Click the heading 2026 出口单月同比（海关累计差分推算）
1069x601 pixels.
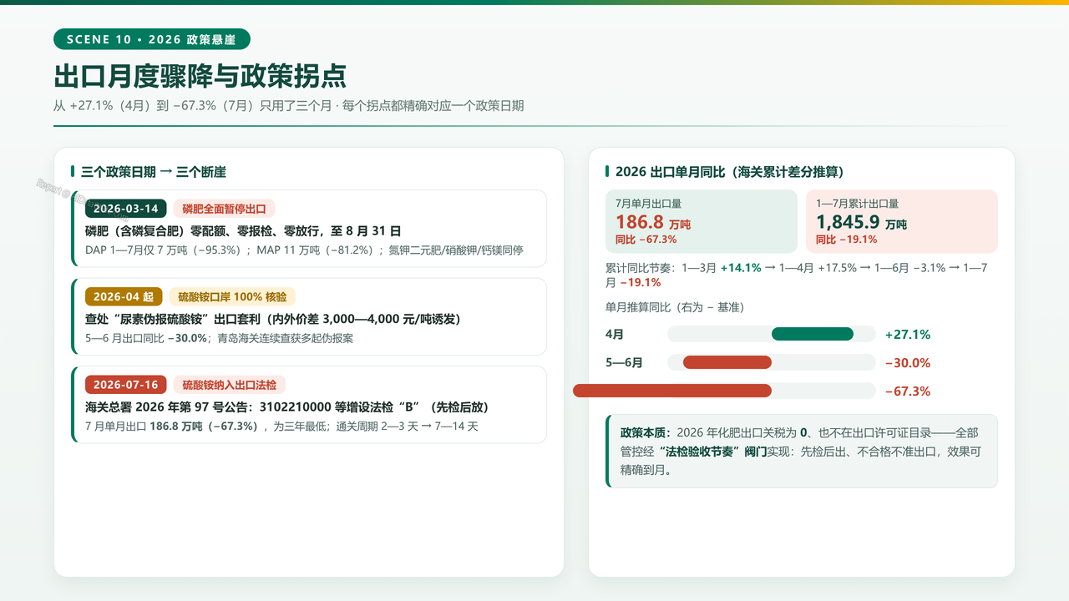point(729,172)
